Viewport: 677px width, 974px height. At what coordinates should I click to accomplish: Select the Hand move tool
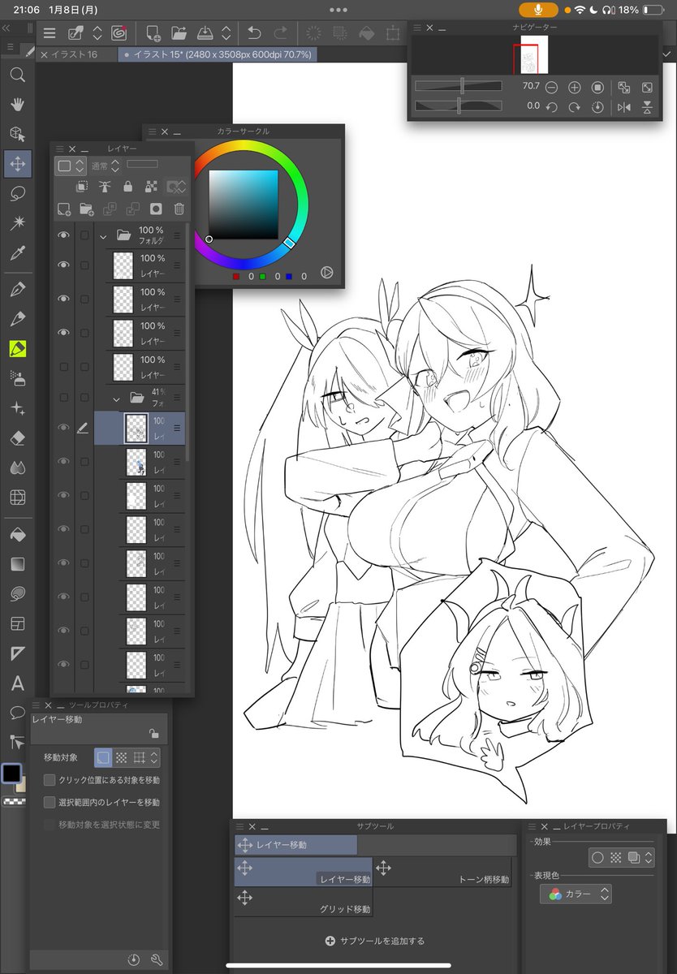pyautogui.click(x=17, y=104)
